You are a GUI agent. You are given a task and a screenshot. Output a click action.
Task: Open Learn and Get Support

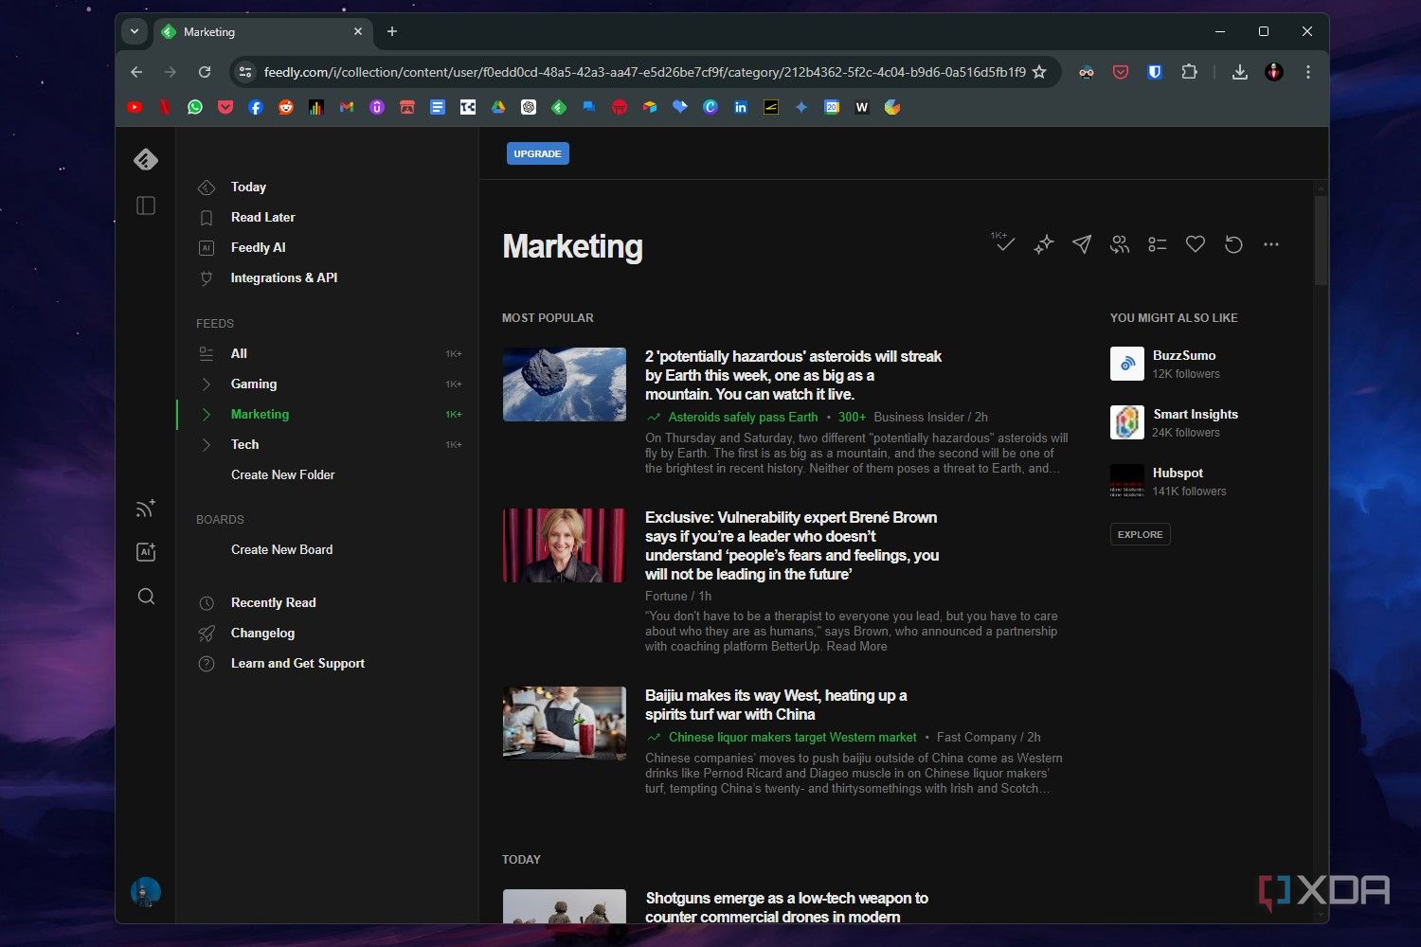pyautogui.click(x=297, y=663)
